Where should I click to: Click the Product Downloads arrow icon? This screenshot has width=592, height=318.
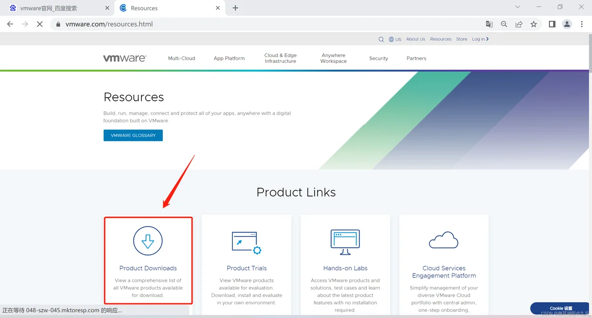coord(148,241)
